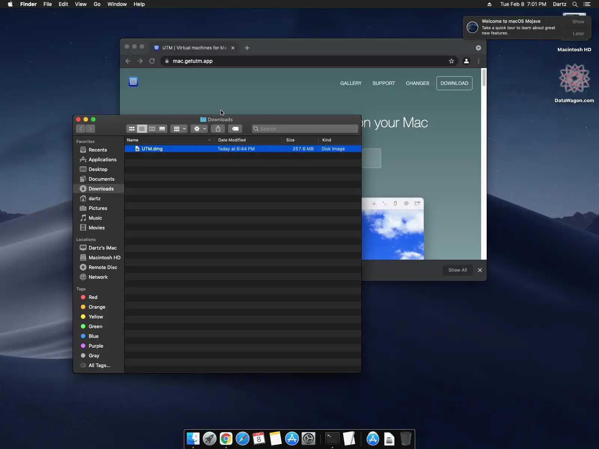Open Documents in the Finder sidebar
The image size is (599, 449).
(98, 179)
